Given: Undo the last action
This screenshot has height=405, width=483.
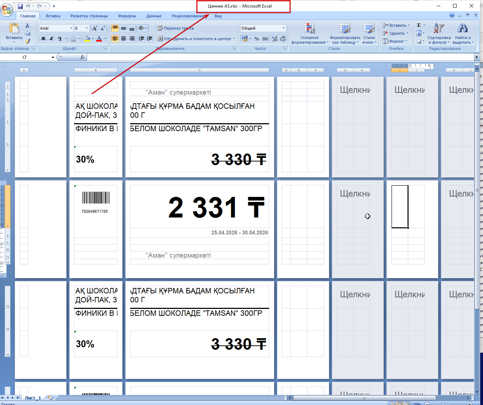Looking at the screenshot, I should pos(28,6).
